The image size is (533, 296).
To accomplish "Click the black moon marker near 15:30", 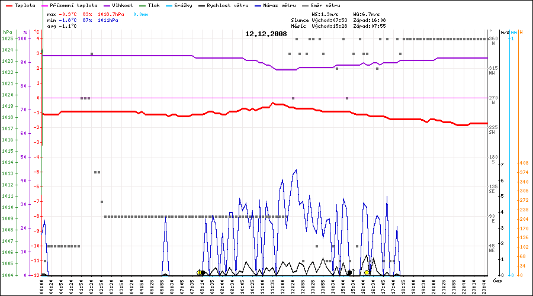I will coord(349,273).
